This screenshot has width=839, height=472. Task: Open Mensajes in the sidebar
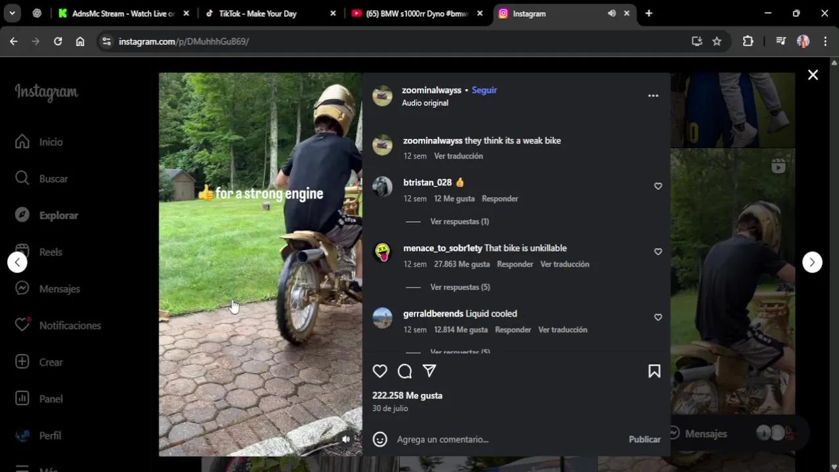click(47, 288)
